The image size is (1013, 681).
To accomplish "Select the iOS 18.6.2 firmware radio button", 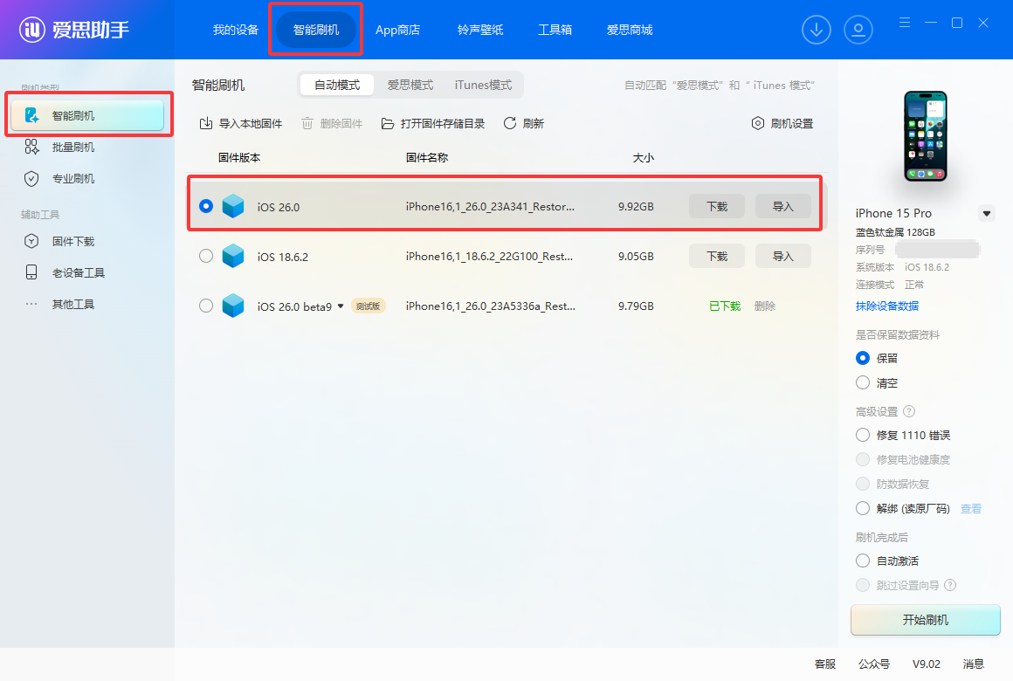I will (x=205, y=256).
